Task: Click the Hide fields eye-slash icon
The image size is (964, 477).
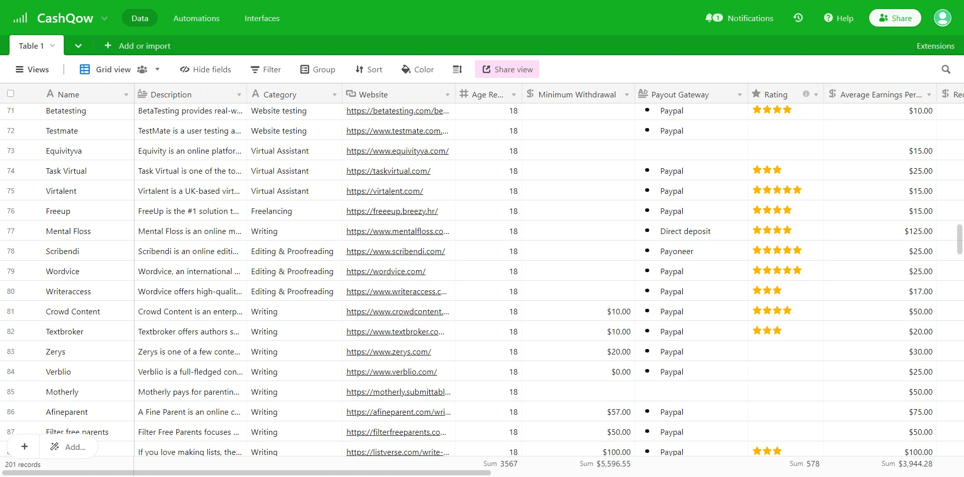Action: pos(185,69)
